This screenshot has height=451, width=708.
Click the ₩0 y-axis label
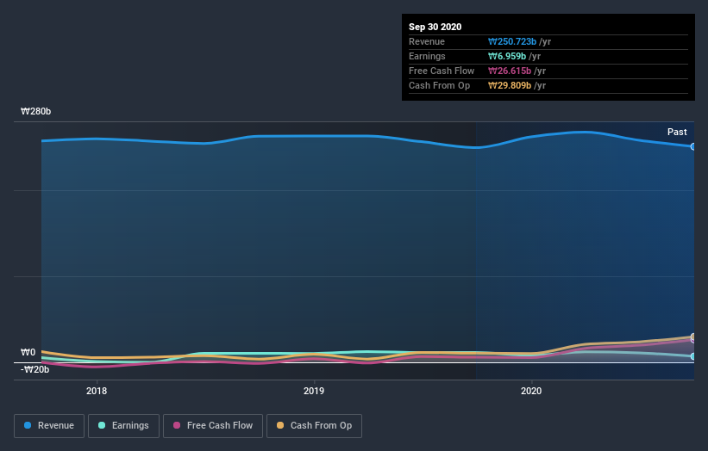coord(28,352)
